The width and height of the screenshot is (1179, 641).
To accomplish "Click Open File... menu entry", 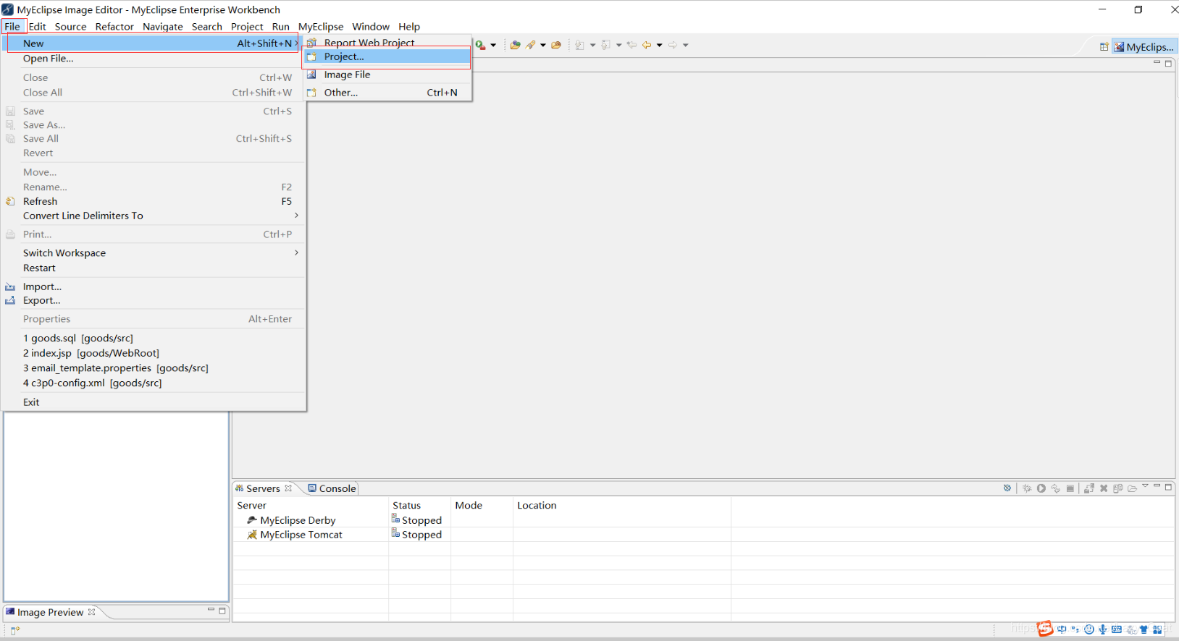I will 153,59.
